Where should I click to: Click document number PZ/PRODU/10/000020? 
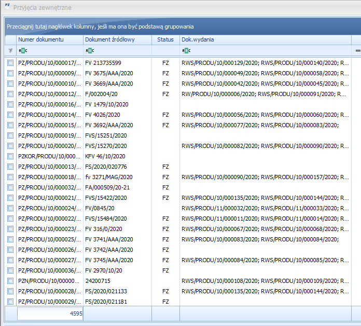coord(49,146)
